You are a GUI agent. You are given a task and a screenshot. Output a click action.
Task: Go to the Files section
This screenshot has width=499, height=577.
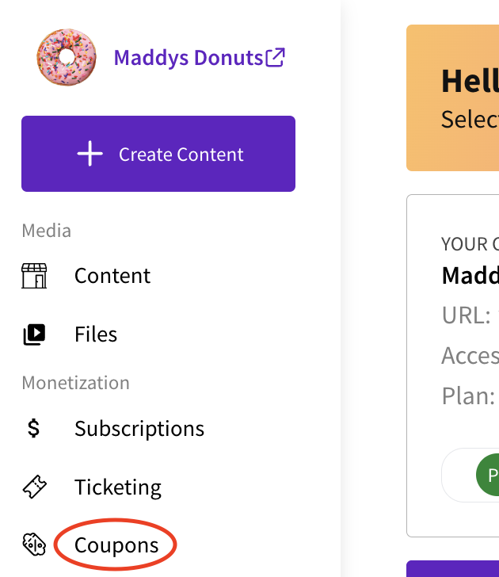pos(96,334)
